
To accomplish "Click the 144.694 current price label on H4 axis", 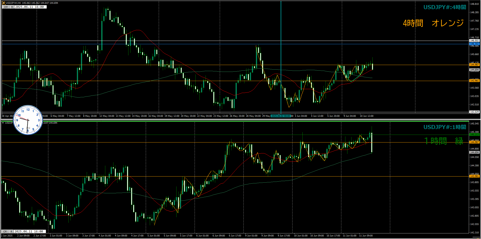I will tap(474, 70).
